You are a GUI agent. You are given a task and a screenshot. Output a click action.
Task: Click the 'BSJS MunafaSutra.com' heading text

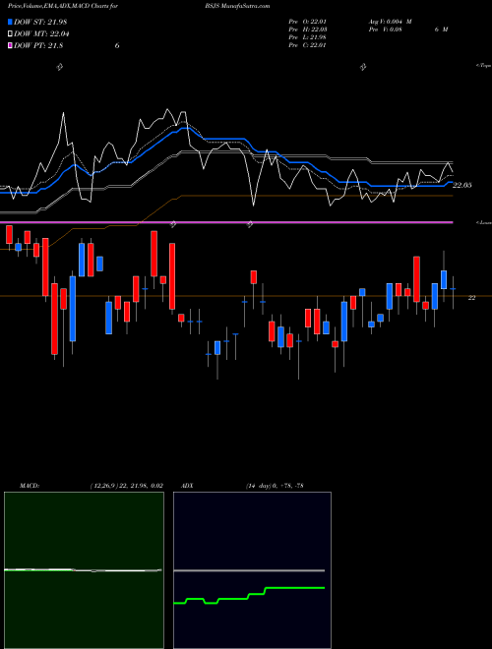pyautogui.click(x=237, y=6)
